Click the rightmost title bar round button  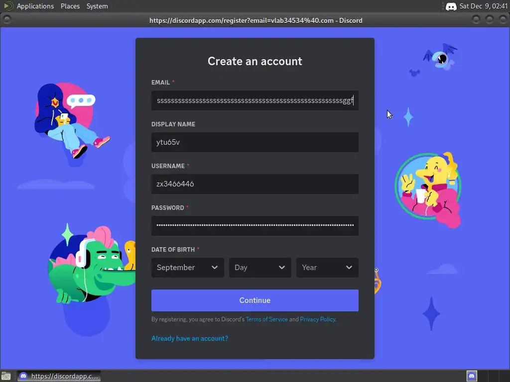coord(503,19)
